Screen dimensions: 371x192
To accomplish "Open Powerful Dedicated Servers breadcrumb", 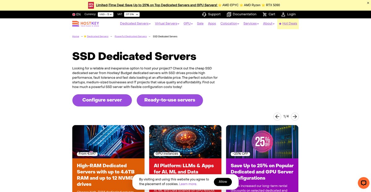I will (131, 37).
